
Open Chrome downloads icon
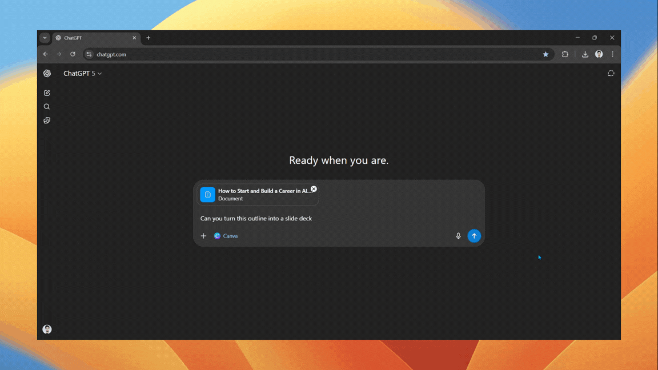tap(585, 54)
